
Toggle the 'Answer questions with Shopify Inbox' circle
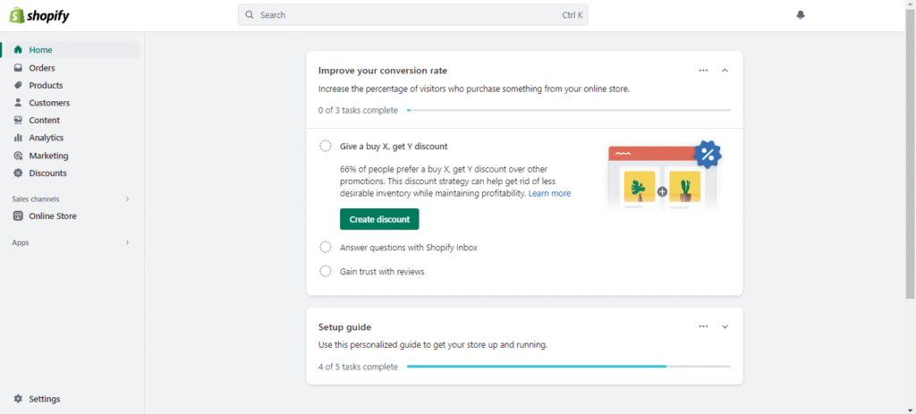click(326, 247)
